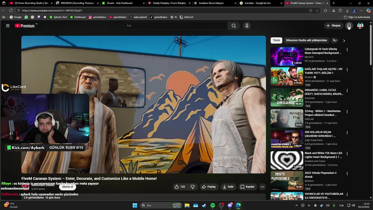Show hidden system tray icons
This screenshot has width=373, height=210.
[x=297, y=205]
